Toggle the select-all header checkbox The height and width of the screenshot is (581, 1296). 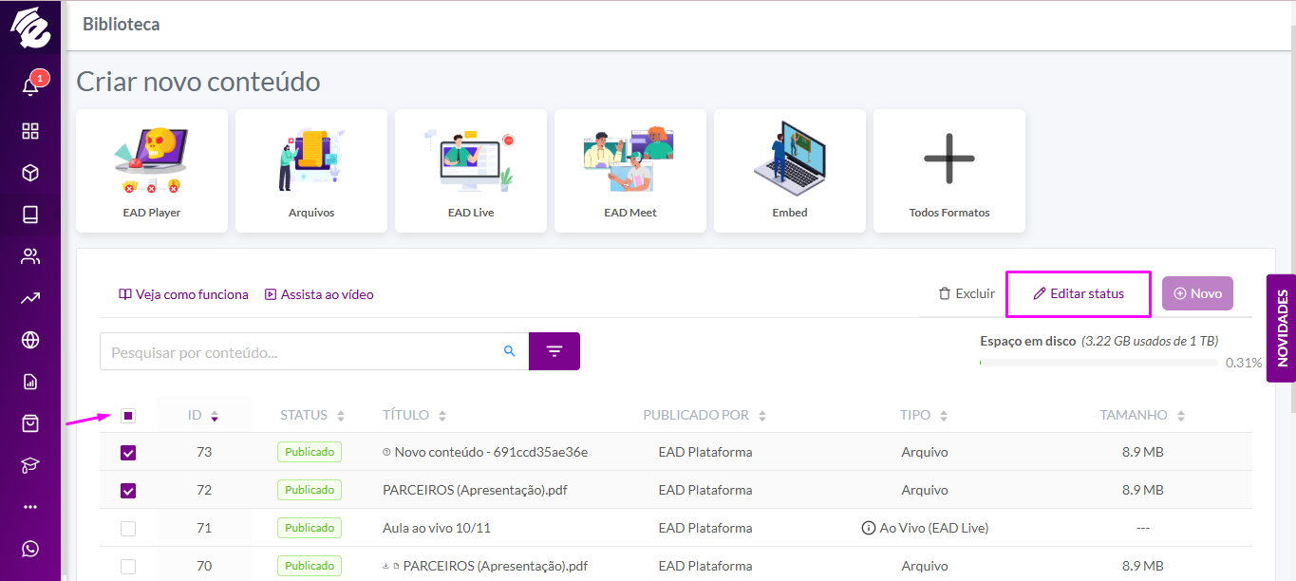[x=128, y=416]
